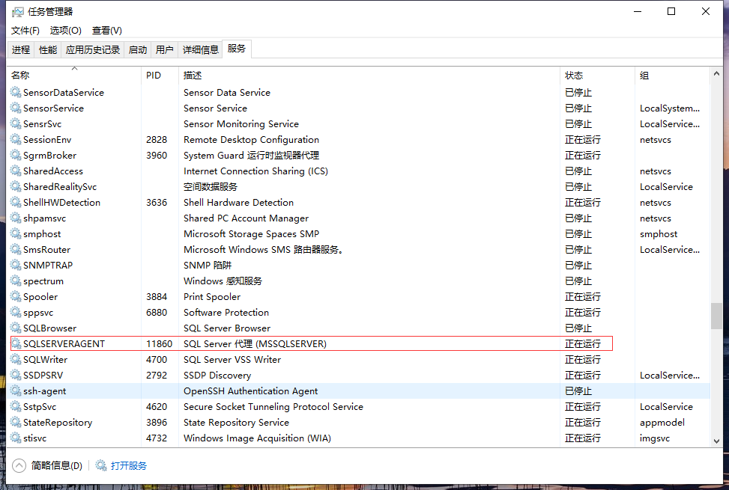Click the Task Manager title bar icon
The image size is (729, 490).
(18, 12)
